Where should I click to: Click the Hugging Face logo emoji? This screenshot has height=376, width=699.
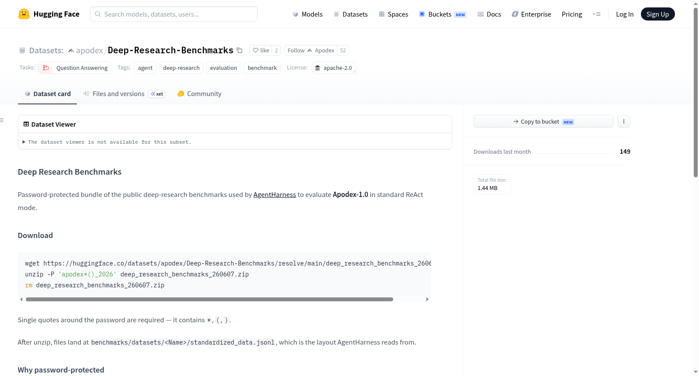coord(24,14)
